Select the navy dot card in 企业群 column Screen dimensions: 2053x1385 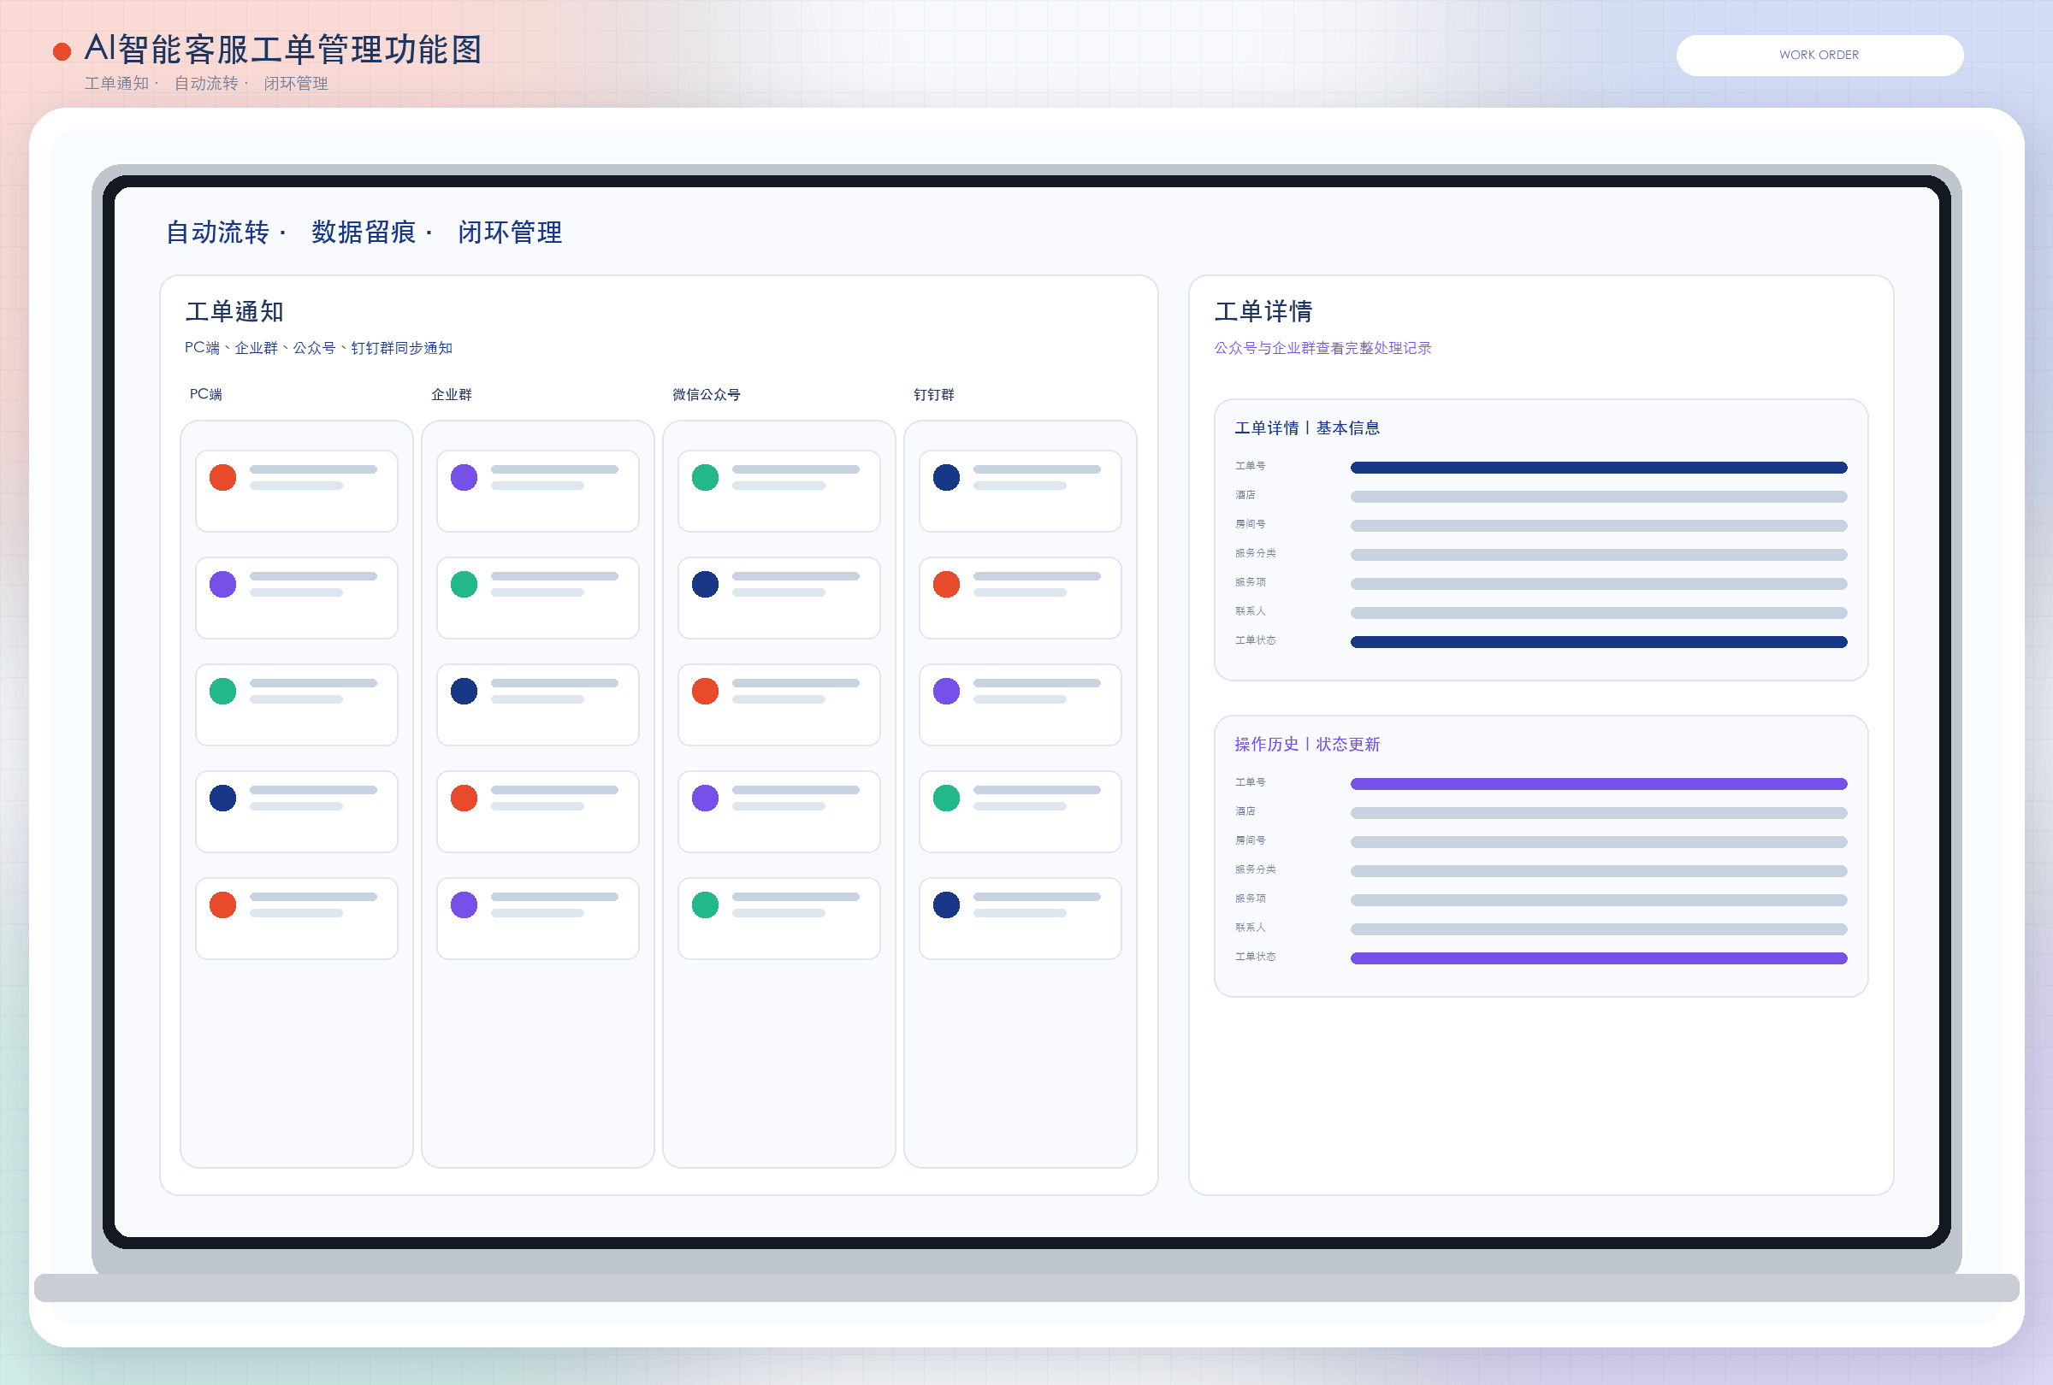point(537,704)
